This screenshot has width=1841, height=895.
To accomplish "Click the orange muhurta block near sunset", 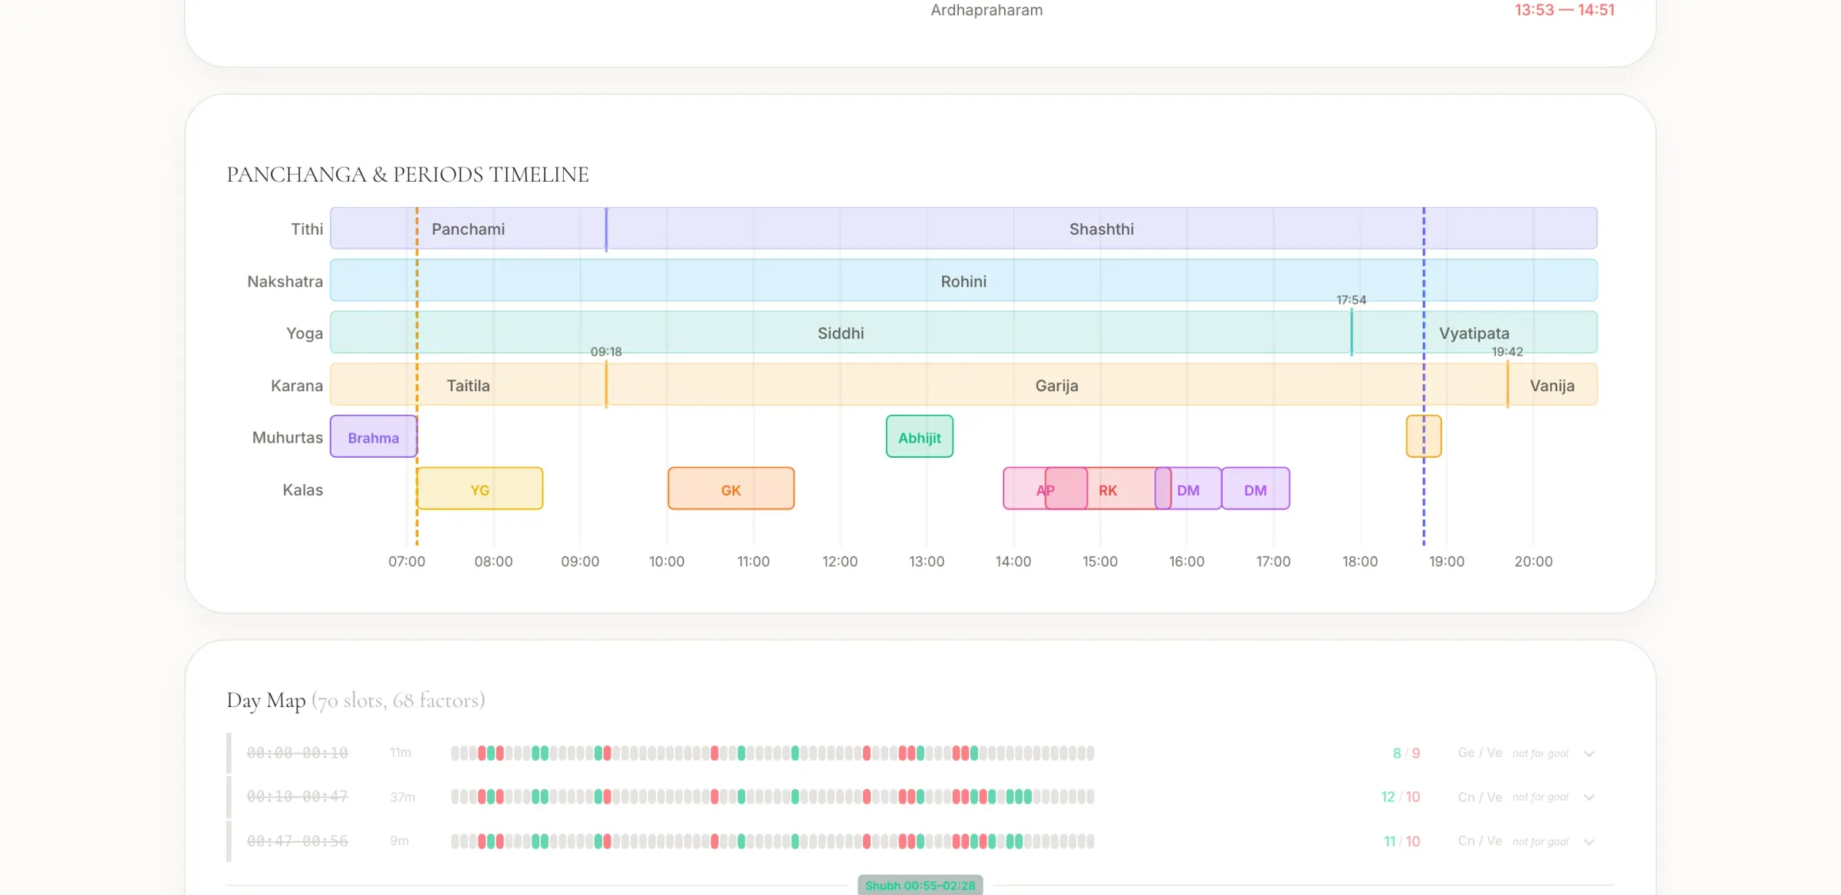I will 1424,437.
